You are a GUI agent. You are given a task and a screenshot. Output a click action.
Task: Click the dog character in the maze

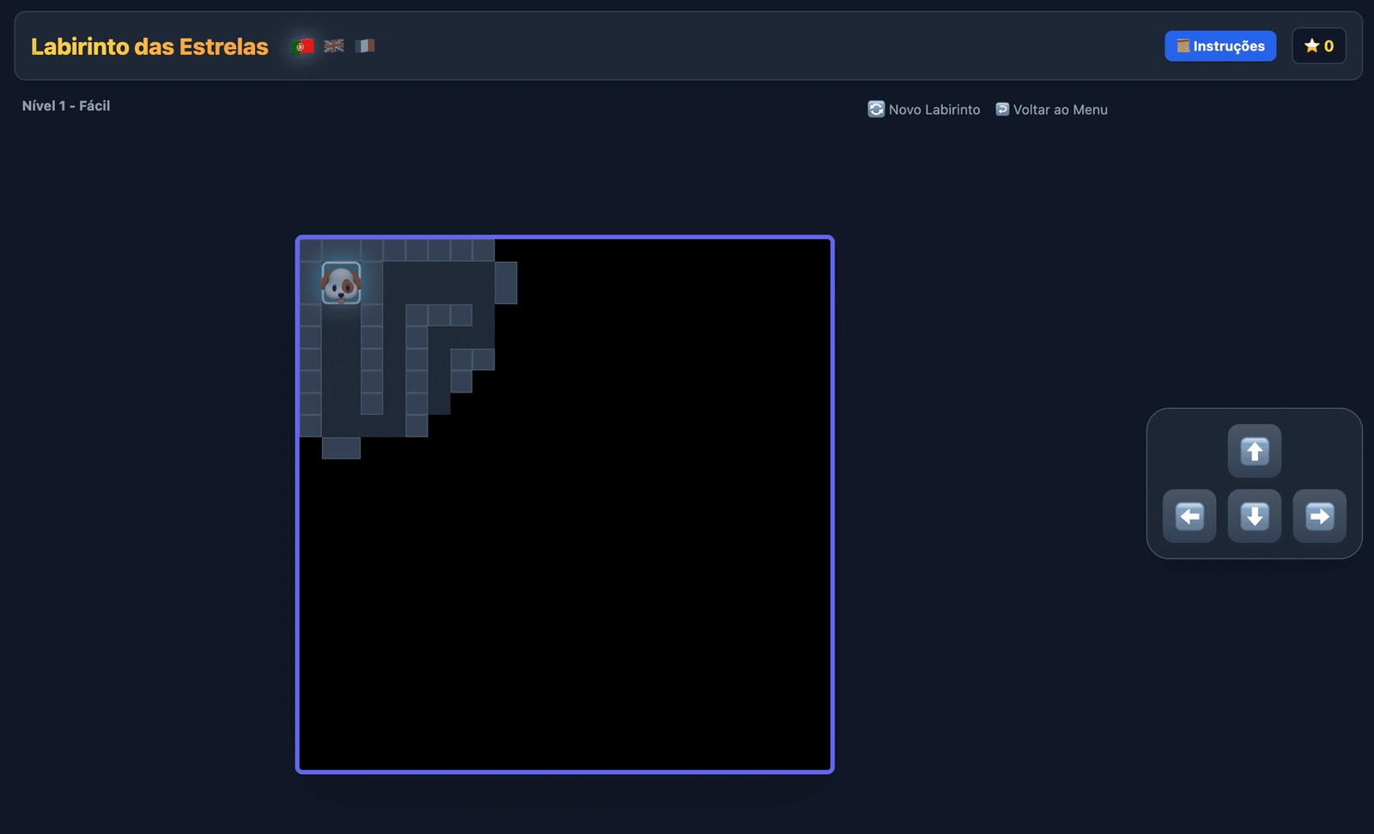click(x=341, y=283)
